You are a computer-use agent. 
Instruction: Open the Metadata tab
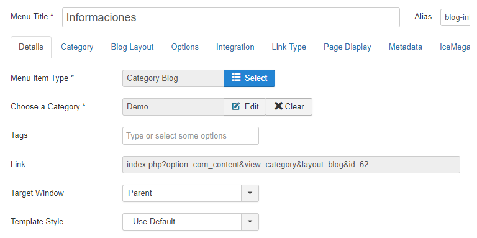(x=406, y=47)
